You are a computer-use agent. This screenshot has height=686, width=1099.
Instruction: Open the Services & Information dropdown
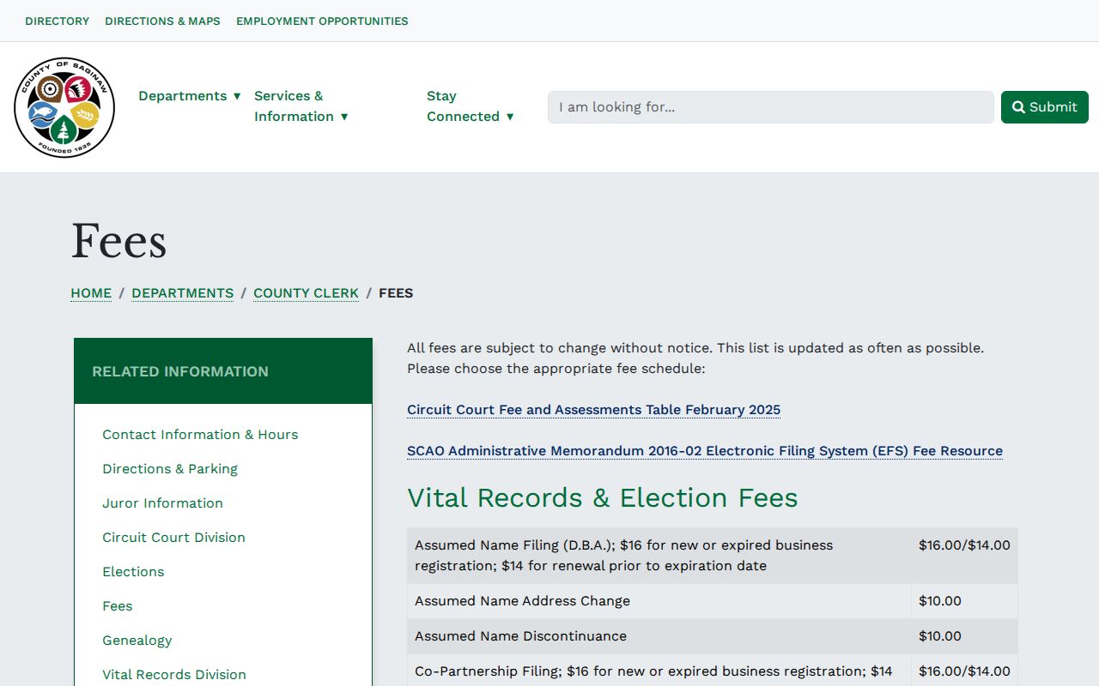tap(301, 106)
